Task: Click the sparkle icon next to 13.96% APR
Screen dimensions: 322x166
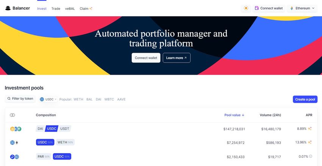Action: click(x=309, y=142)
